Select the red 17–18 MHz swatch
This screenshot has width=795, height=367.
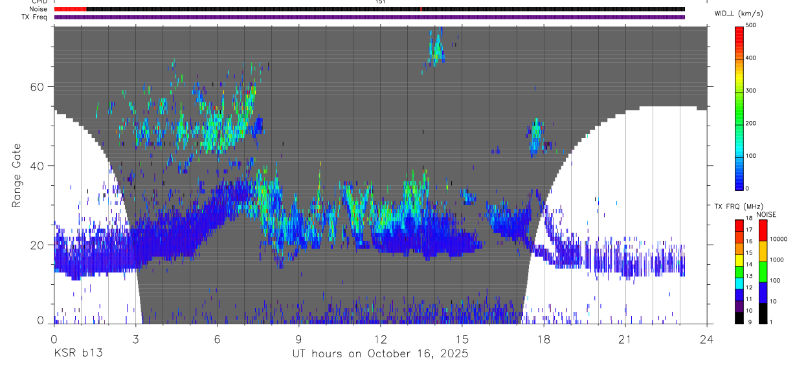739,226
